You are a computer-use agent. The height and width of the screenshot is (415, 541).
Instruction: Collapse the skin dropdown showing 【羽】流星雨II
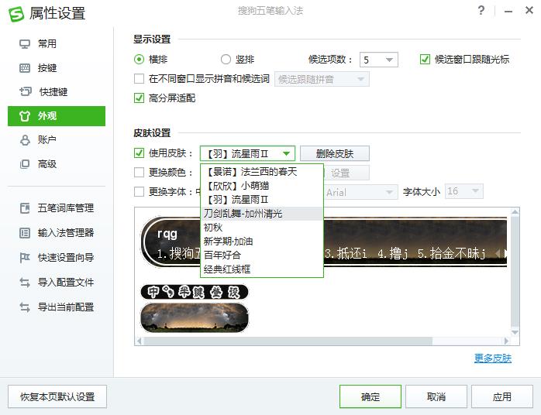pos(247,153)
